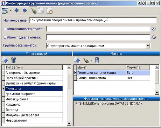Click the Нет formula cell
The height and width of the screenshot is (128, 161).
(138, 78)
